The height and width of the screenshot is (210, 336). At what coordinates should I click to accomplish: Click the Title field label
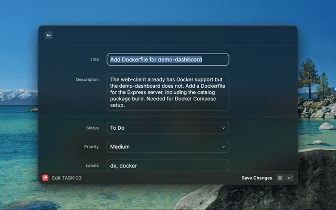pyautogui.click(x=94, y=59)
